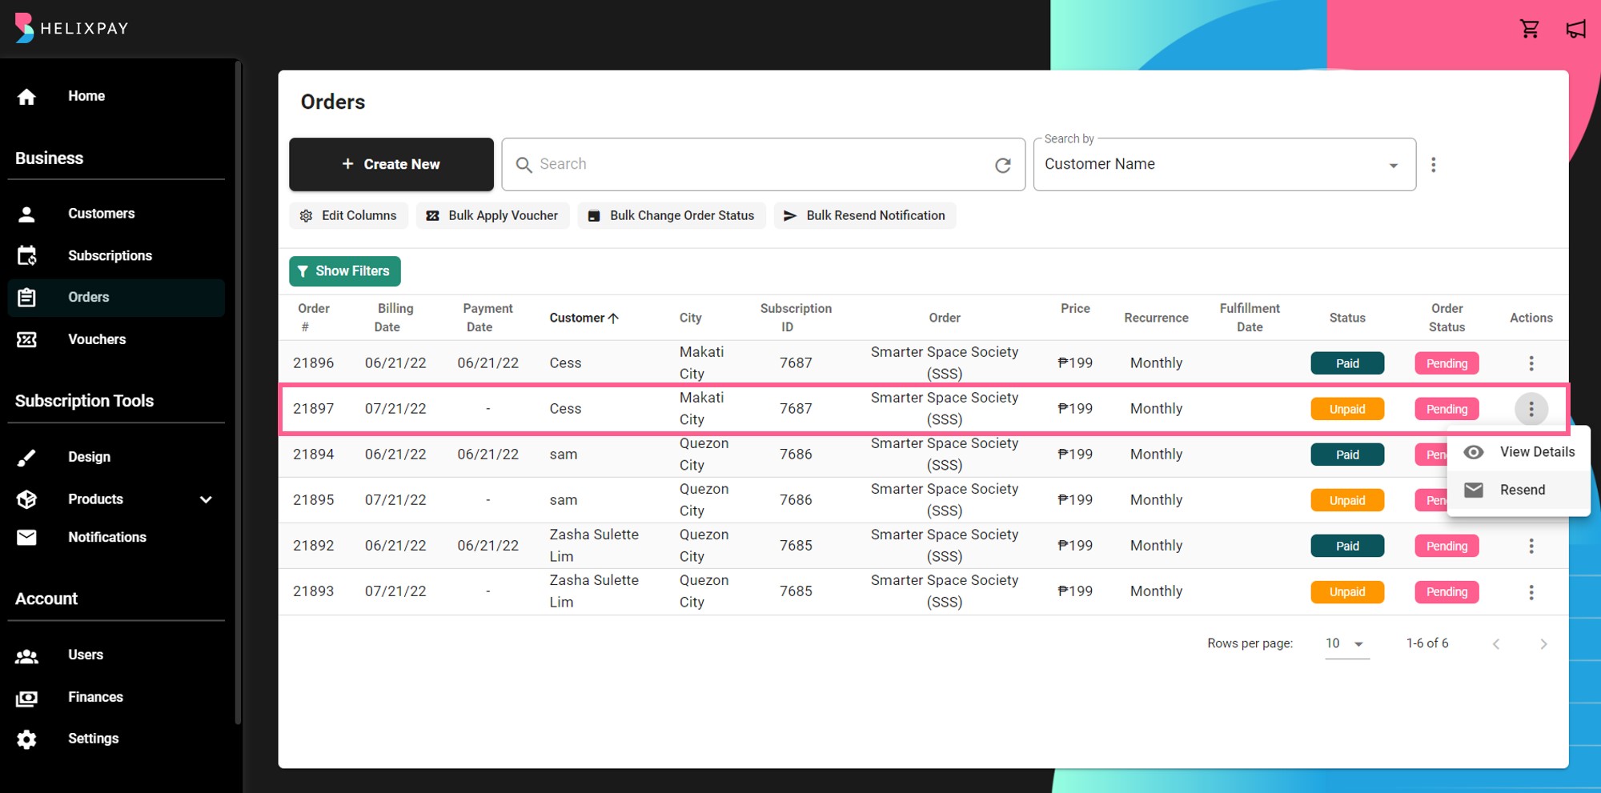The width and height of the screenshot is (1601, 793).
Task: Select Resend from the menu
Action: tap(1518, 490)
